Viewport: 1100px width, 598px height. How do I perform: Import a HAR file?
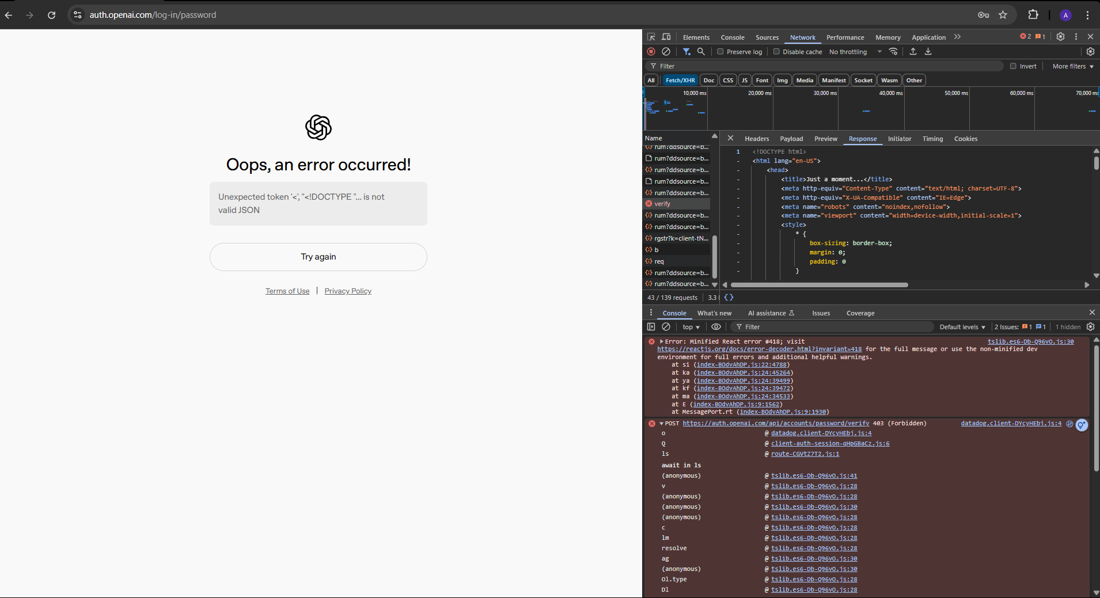click(x=913, y=52)
